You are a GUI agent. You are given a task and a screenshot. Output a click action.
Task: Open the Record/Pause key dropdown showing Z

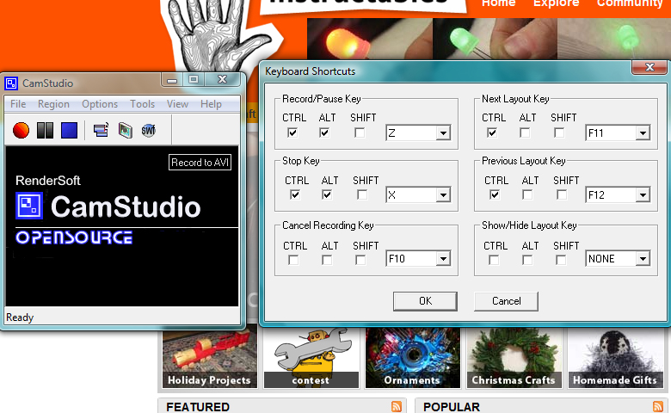pyautogui.click(x=418, y=133)
